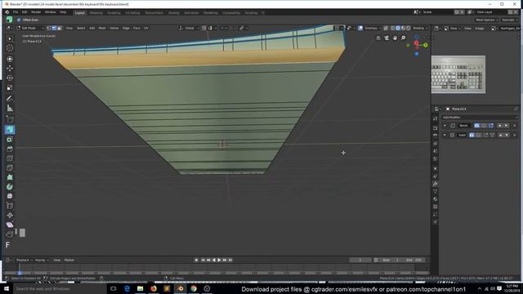Open the File menu
Screen dimensions: 523x294
click(16, 12)
